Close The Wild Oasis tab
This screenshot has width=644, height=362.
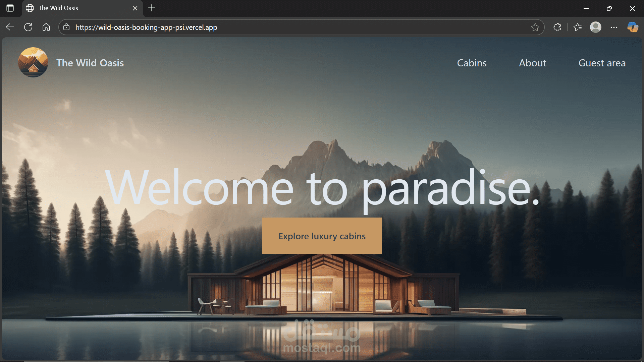(135, 8)
